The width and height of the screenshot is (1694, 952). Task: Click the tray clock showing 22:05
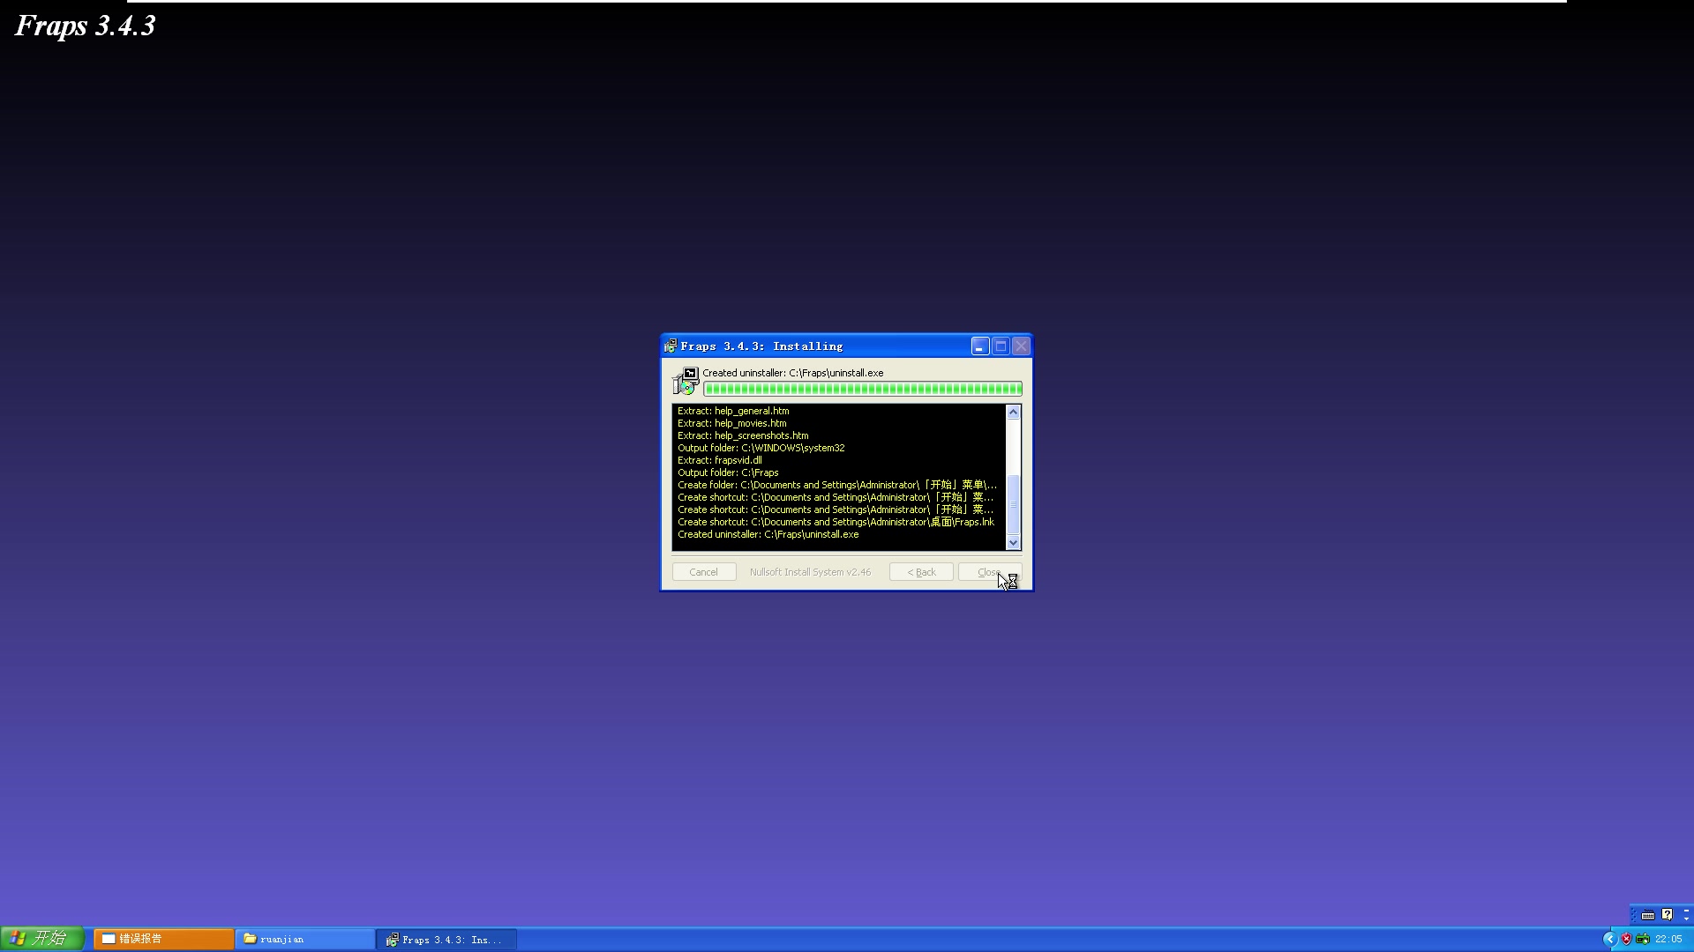tap(1668, 940)
